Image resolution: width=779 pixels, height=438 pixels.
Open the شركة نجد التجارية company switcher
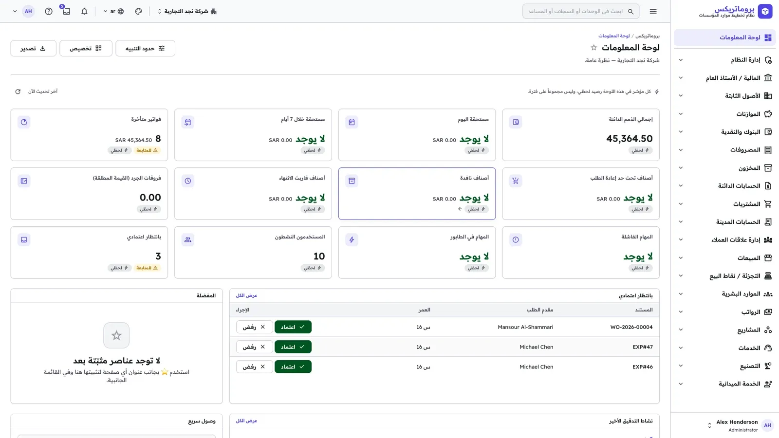pyautogui.click(x=187, y=11)
